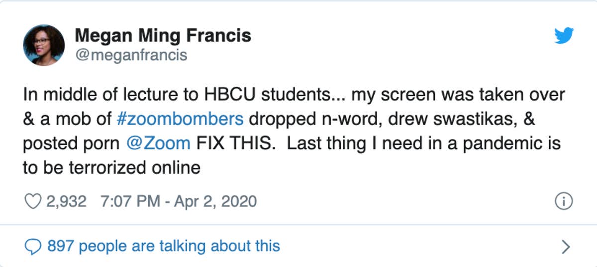Screen dimensions: 597x267
Task: Open "897 people are talking about this"
Action: (163, 246)
